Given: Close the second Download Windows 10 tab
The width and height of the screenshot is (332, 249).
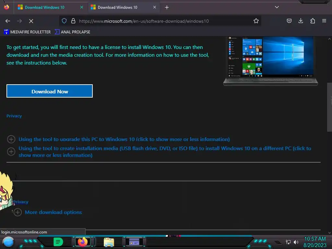Looking at the screenshot, I should [155, 7].
